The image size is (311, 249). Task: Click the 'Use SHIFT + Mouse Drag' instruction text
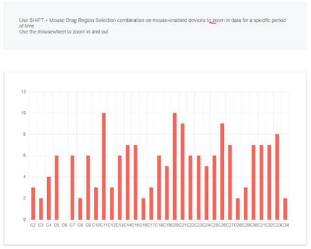click(x=152, y=23)
